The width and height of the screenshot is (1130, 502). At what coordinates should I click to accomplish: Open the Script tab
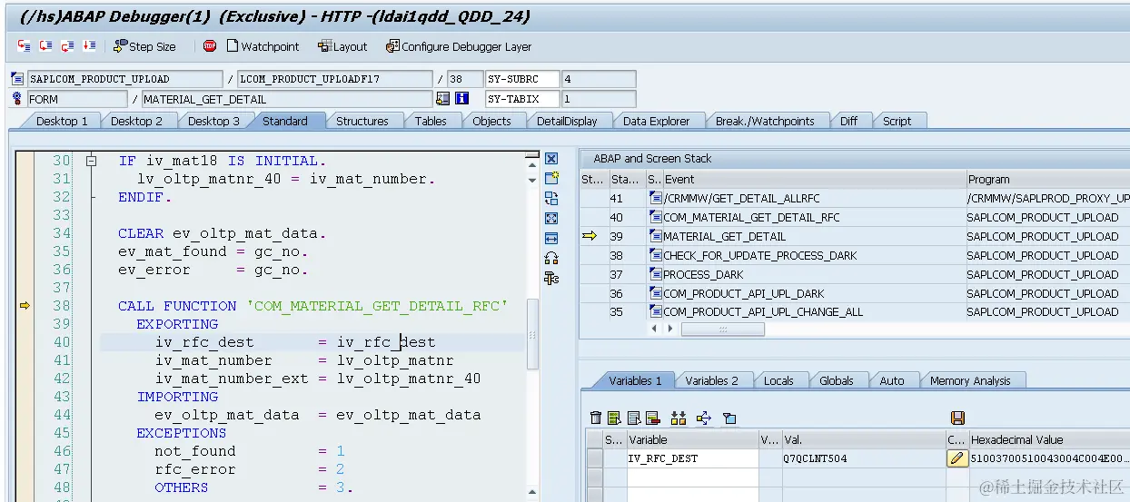[897, 121]
